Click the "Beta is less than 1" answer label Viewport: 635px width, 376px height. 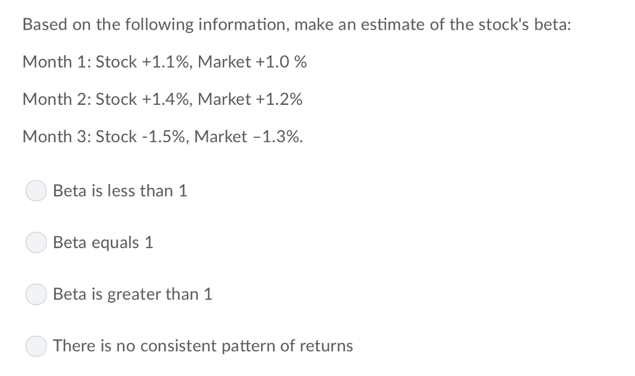click(x=120, y=191)
